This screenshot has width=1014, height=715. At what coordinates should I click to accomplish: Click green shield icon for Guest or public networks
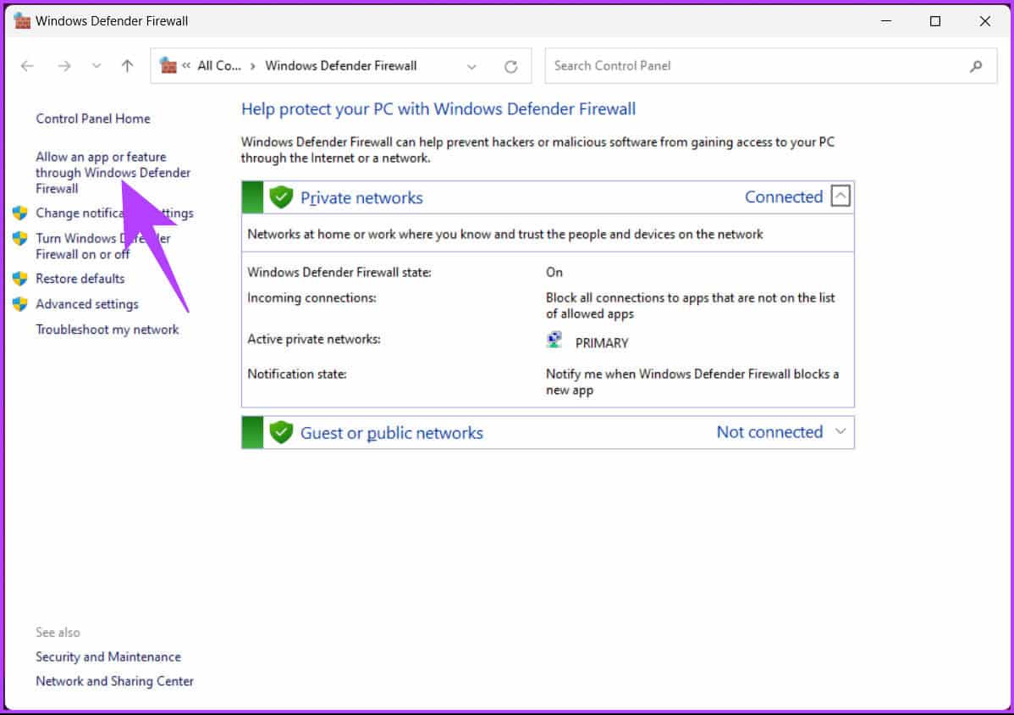(x=281, y=432)
